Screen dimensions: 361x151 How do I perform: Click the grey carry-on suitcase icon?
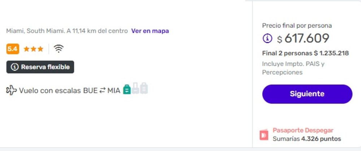[135, 88]
